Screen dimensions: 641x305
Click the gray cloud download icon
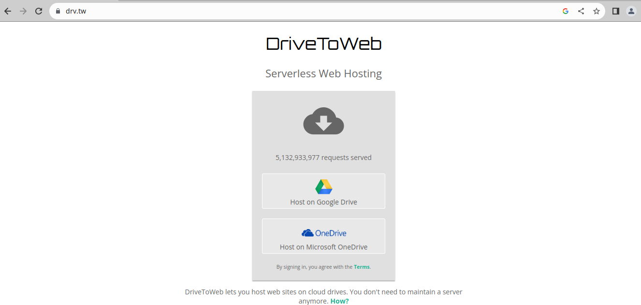(323, 121)
